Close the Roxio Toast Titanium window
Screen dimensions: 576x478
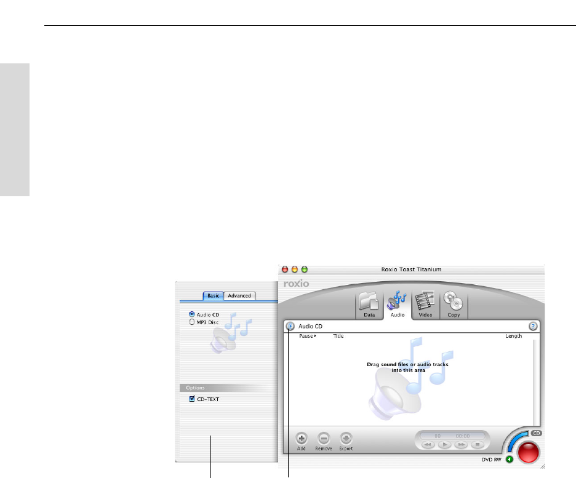285,269
